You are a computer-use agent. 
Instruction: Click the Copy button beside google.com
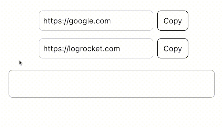click(x=173, y=21)
